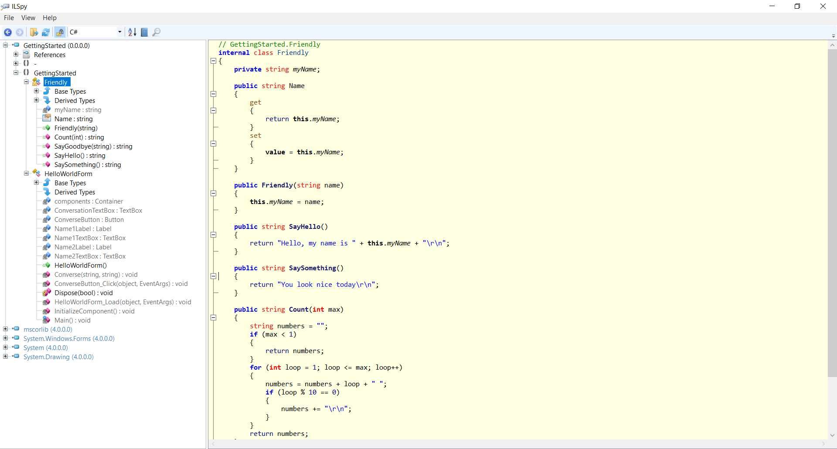
Task: Expand the References node
Action: pos(16,54)
